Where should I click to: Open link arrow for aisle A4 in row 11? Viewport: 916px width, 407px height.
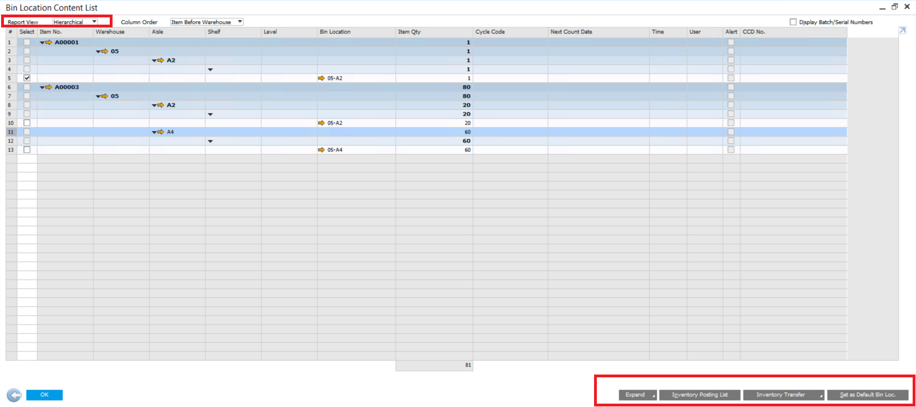pos(161,132)
